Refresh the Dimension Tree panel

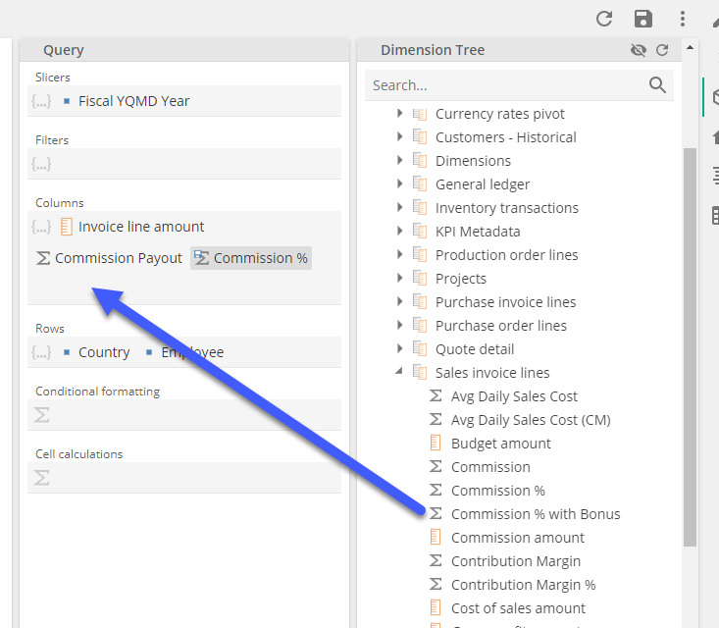click(662, 50)
